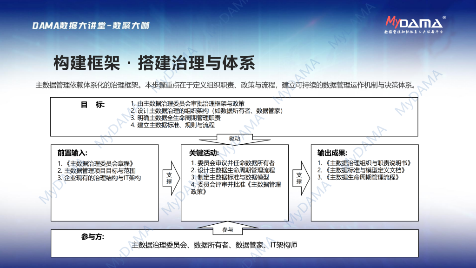476x268 pixels.
Task: Select the slide title 构建框架·搭建治理与体系
Action: [153, 63]
